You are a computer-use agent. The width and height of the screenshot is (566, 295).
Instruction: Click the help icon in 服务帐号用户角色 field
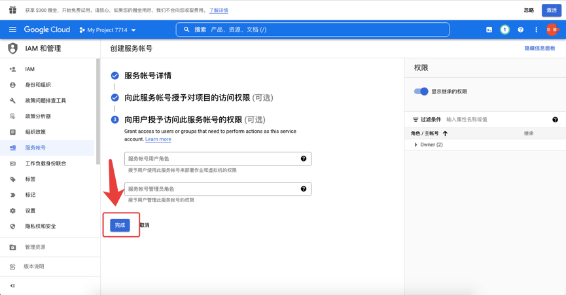point(304,158)
